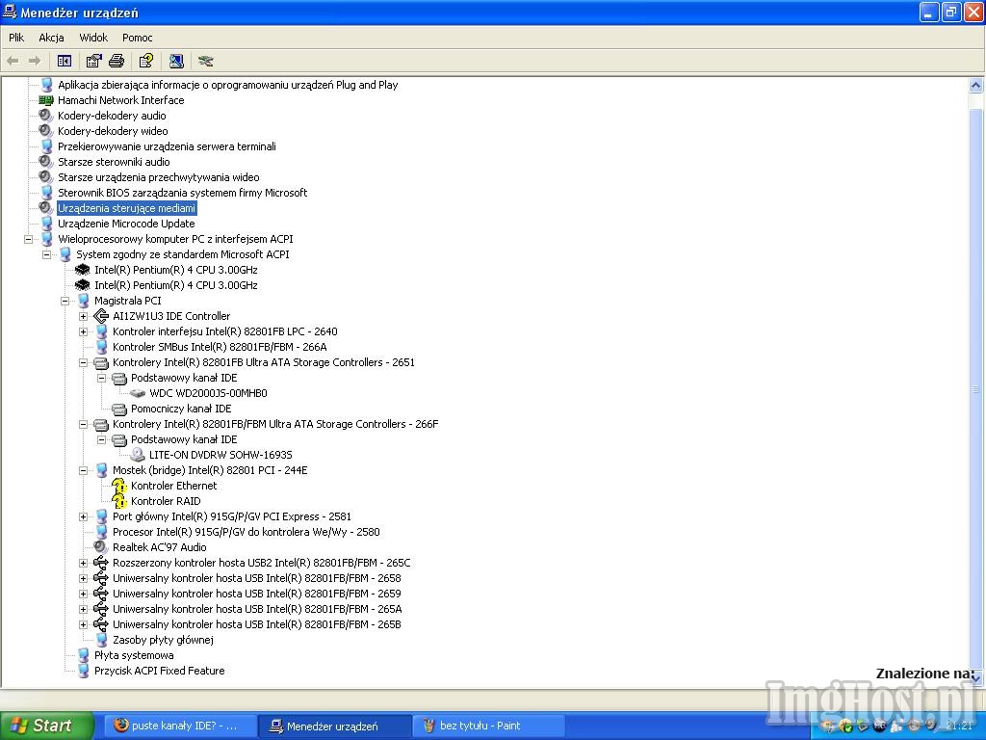Viewport: 986px width, 740px height.
Task: Open Properties via the toolbar properties icon
Action: pyautogui.click(x=93, y=61)
